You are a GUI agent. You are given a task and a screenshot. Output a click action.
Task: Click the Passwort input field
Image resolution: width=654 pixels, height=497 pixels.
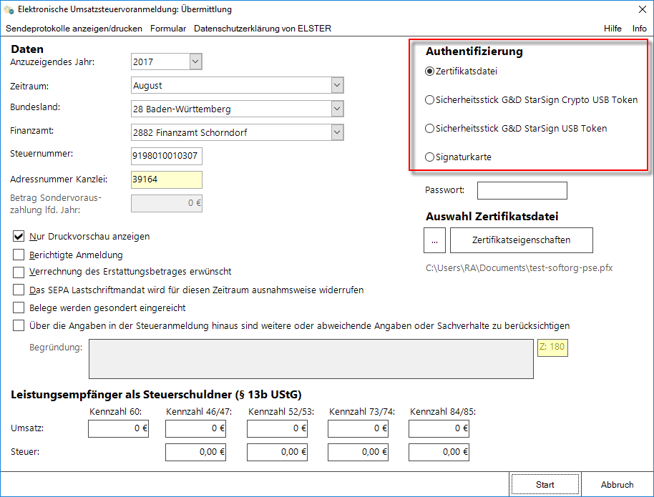point(522,191)
